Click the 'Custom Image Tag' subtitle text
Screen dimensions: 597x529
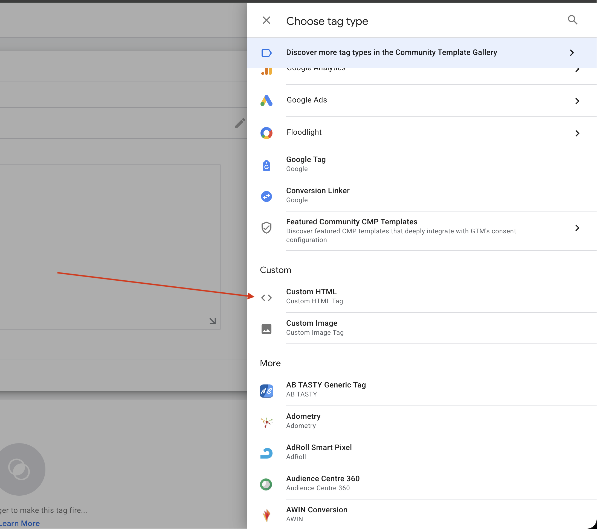point(315,333)
